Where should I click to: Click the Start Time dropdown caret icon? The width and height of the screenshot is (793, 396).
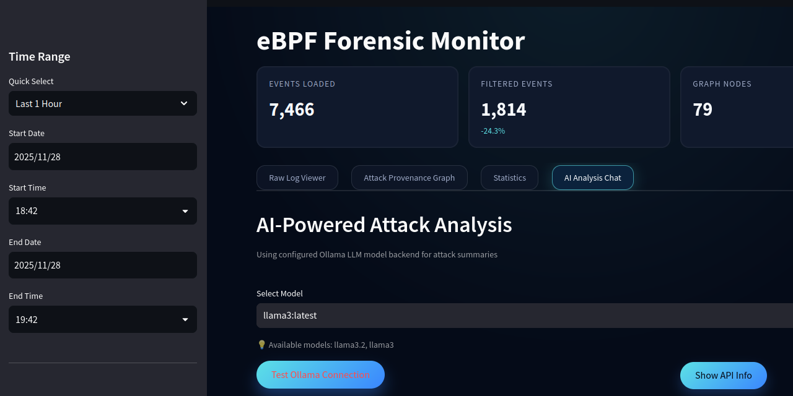click(x=184, y=211)
